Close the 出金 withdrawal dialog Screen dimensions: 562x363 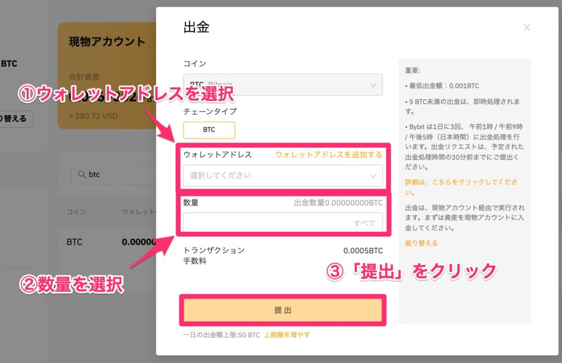point(526,27)
